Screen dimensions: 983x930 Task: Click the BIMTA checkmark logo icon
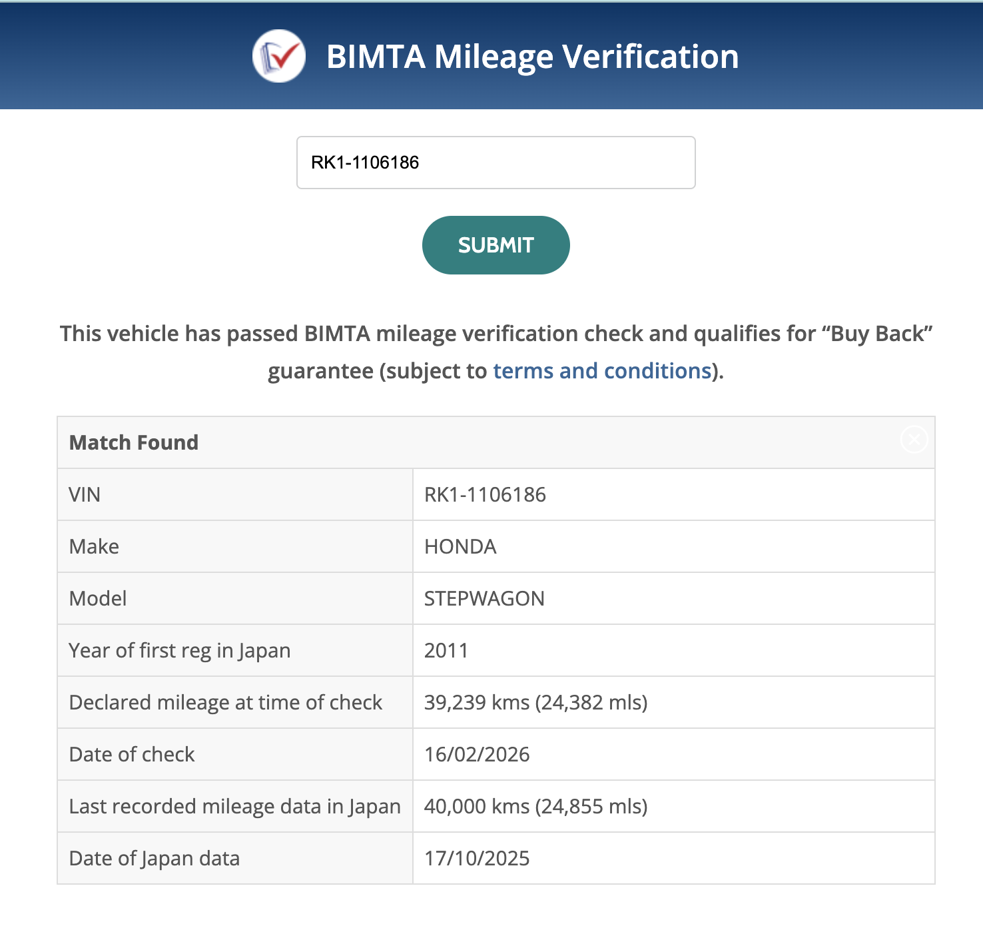[278, 56]
